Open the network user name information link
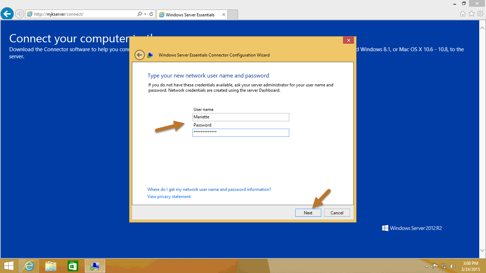This screenshot has width=486, height=273. coord(209,189)
